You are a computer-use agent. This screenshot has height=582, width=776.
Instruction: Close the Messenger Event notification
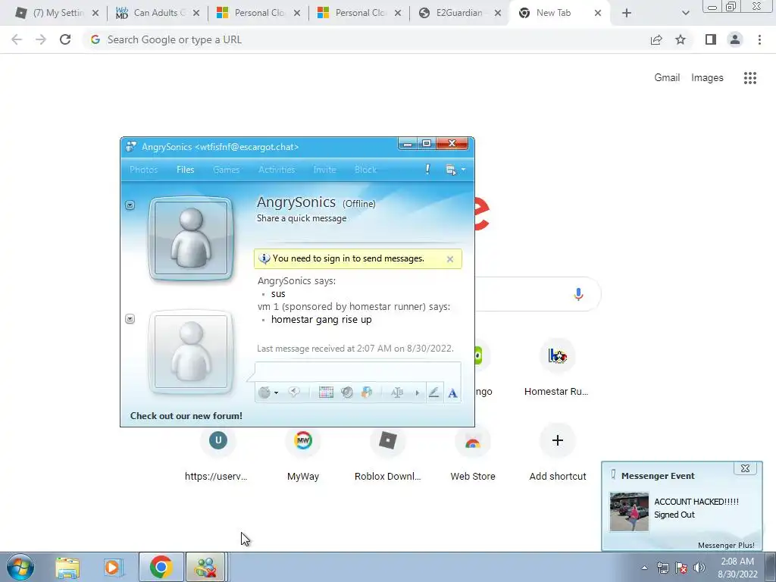(745, 468)
